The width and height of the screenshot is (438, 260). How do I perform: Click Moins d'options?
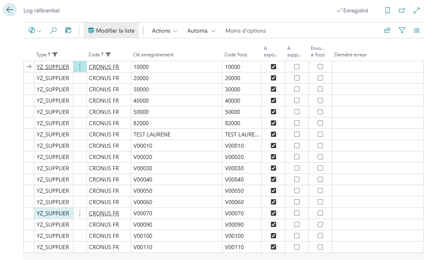245,31
